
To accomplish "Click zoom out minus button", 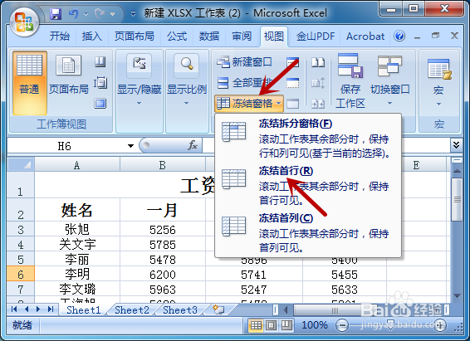I will pos(342,325).
